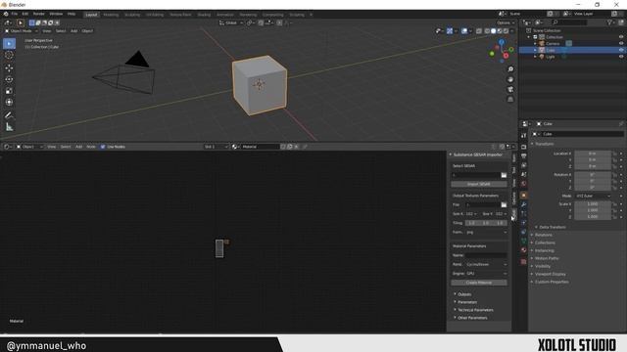Open the Render menu
The height and width of the screenshot is (352, 627).
coord(39,14)
